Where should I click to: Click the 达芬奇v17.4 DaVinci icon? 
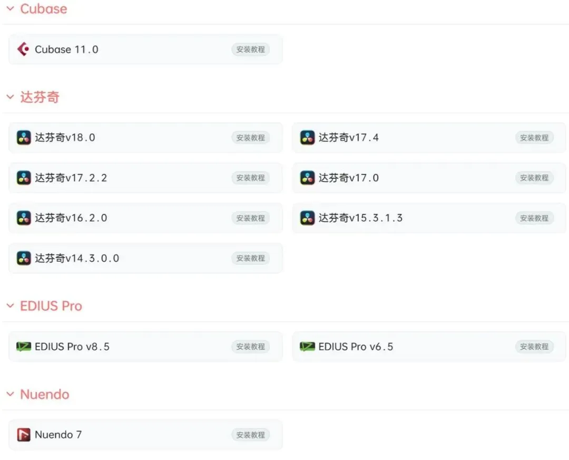(x=307, y=138)
